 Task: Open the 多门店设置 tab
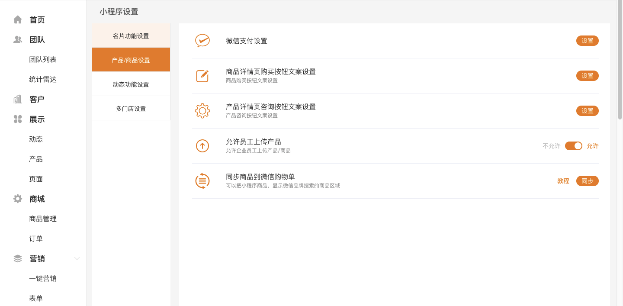[131, 109]
